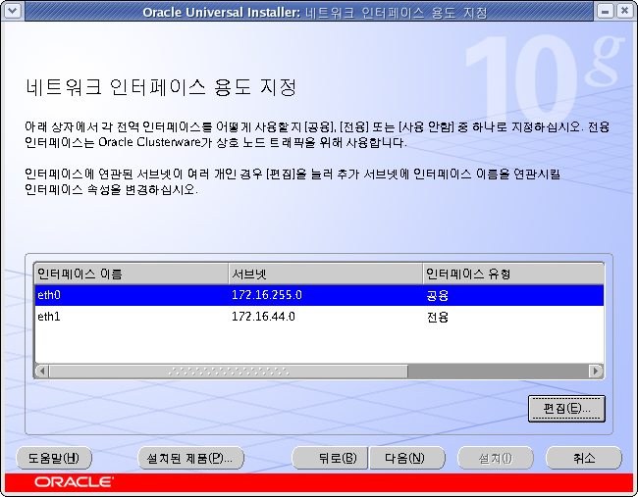Go back with 뒤로(B) button
The height and width of the screenshot is (497, 638).
(x=330, y=459)
